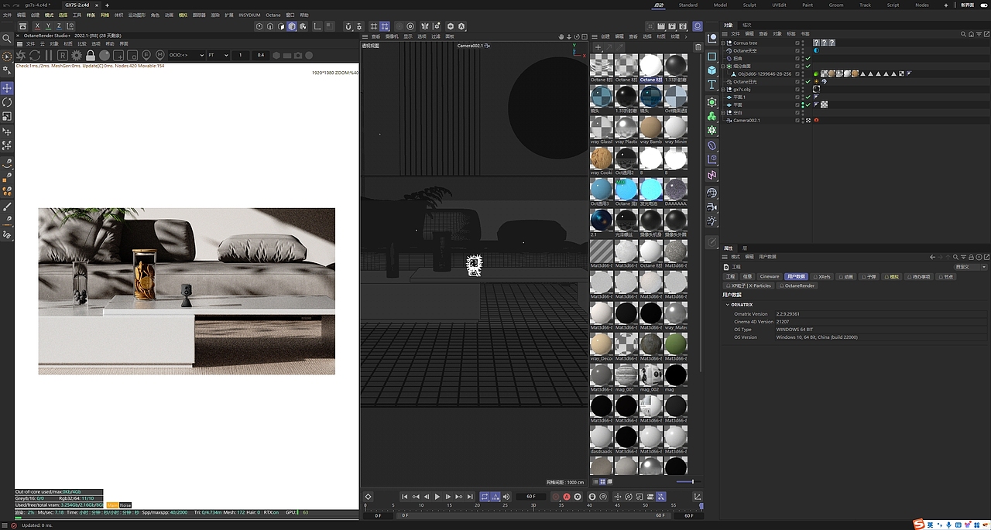This screenshot has width=991, height=530.
Task: Toggle layer checkbox for Camera002.1 row
Action: pyautogui.click(x=797, y=121)
